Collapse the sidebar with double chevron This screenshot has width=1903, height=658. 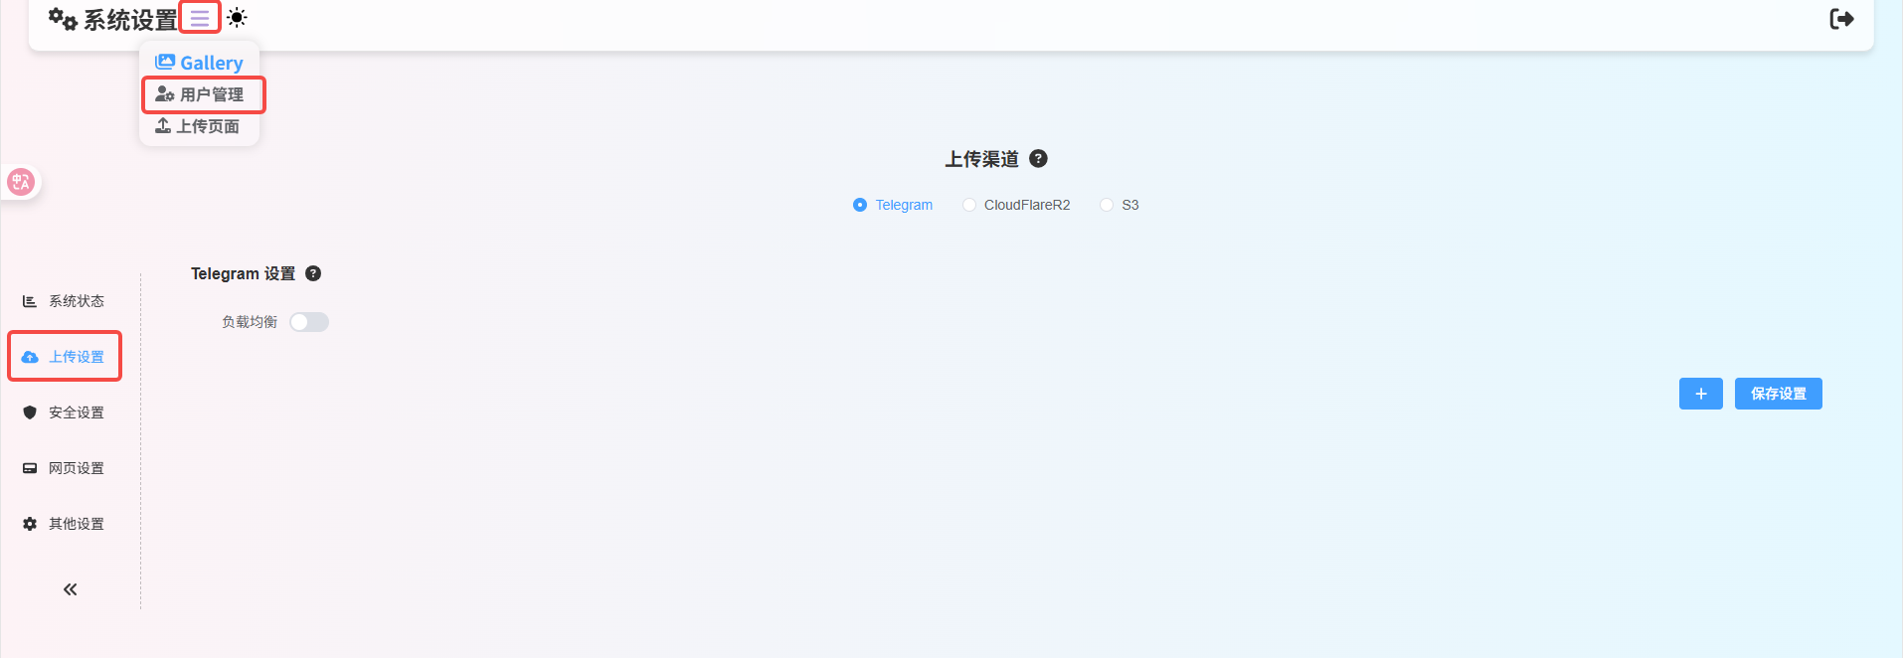70,589
